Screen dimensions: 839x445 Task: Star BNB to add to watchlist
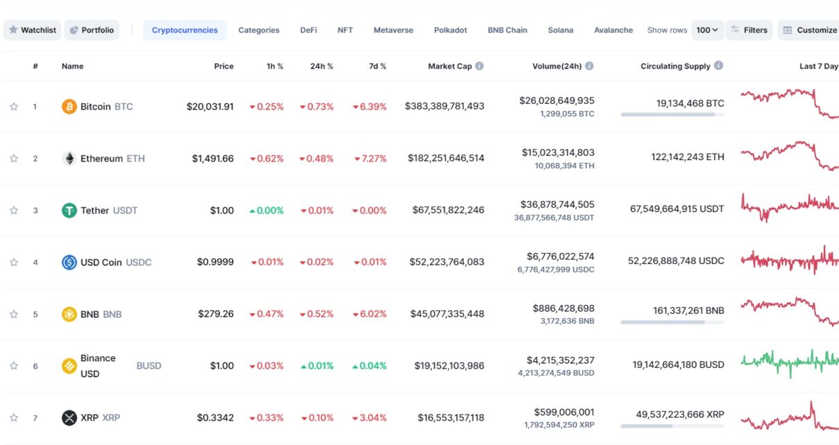click(14, 314)
